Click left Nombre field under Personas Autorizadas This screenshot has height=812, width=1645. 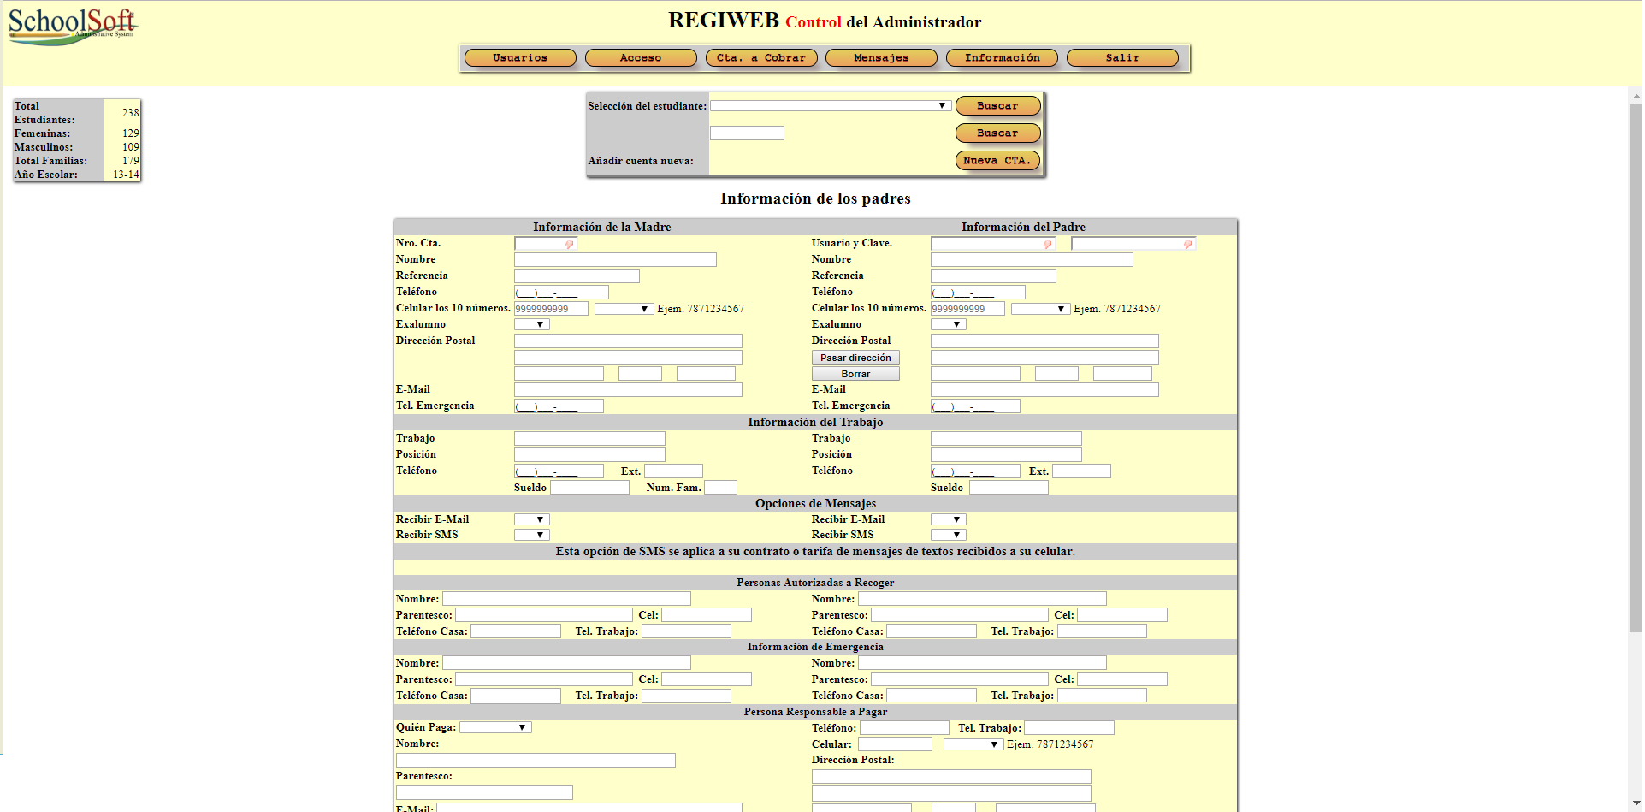[566, 599]
